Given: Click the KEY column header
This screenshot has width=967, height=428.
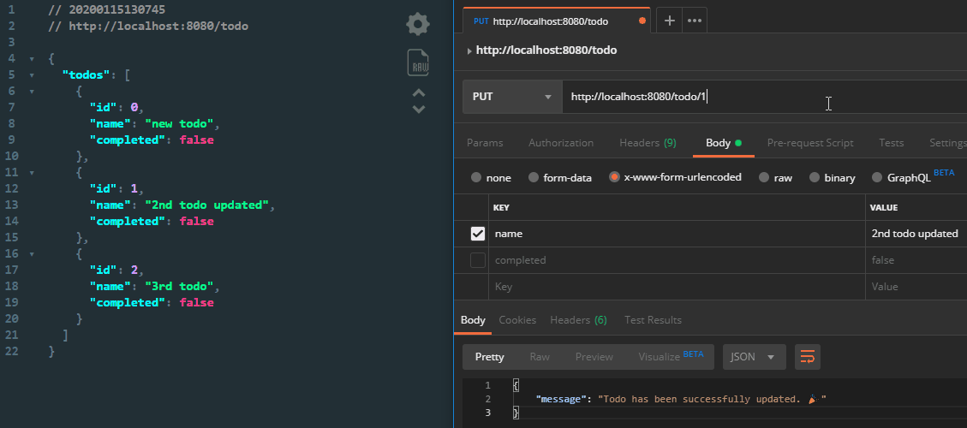Looking at the screenshot, I should tap(501, 208).
